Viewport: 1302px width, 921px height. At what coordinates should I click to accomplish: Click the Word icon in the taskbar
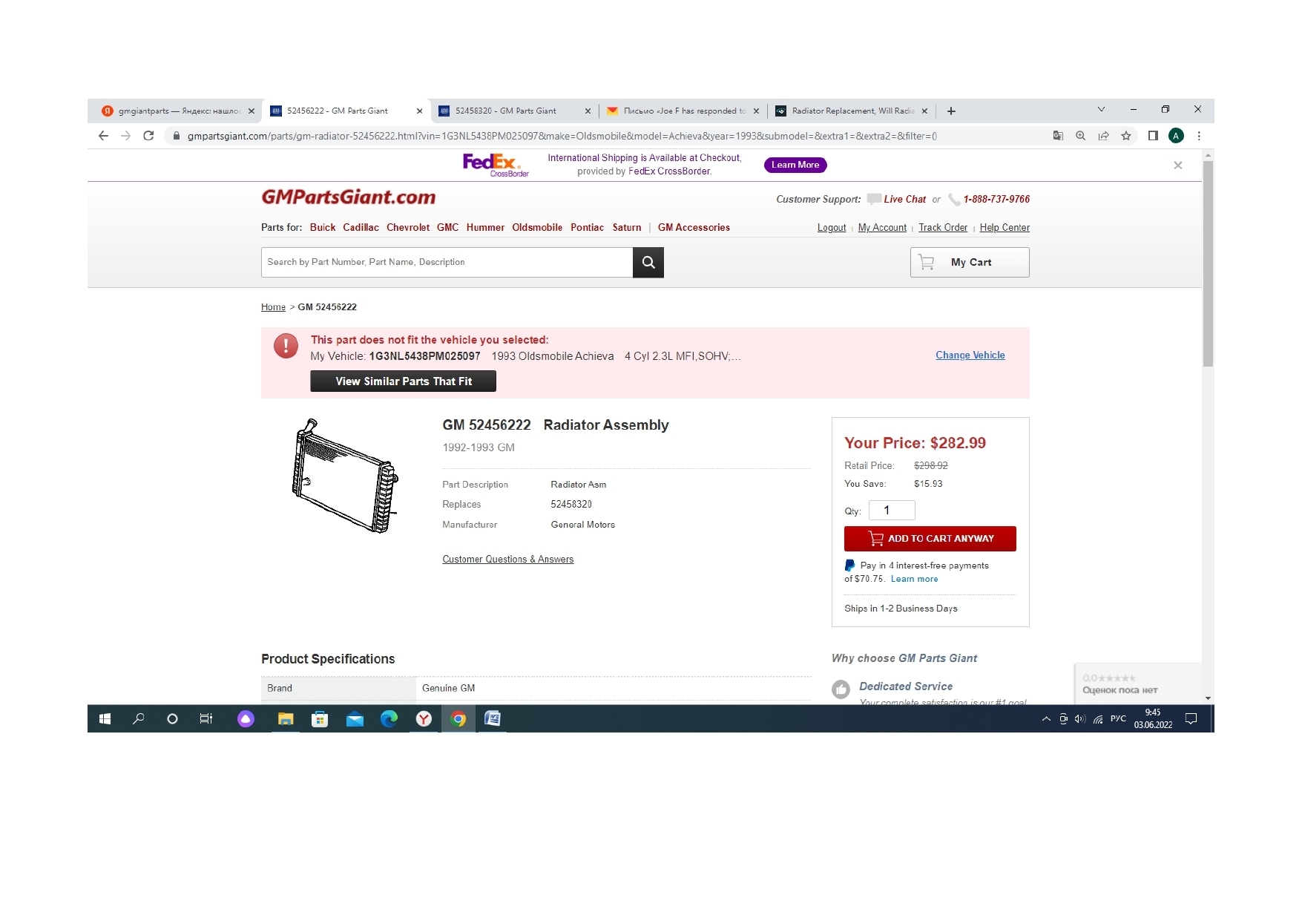pyautogui.click(x=493, y=718)
